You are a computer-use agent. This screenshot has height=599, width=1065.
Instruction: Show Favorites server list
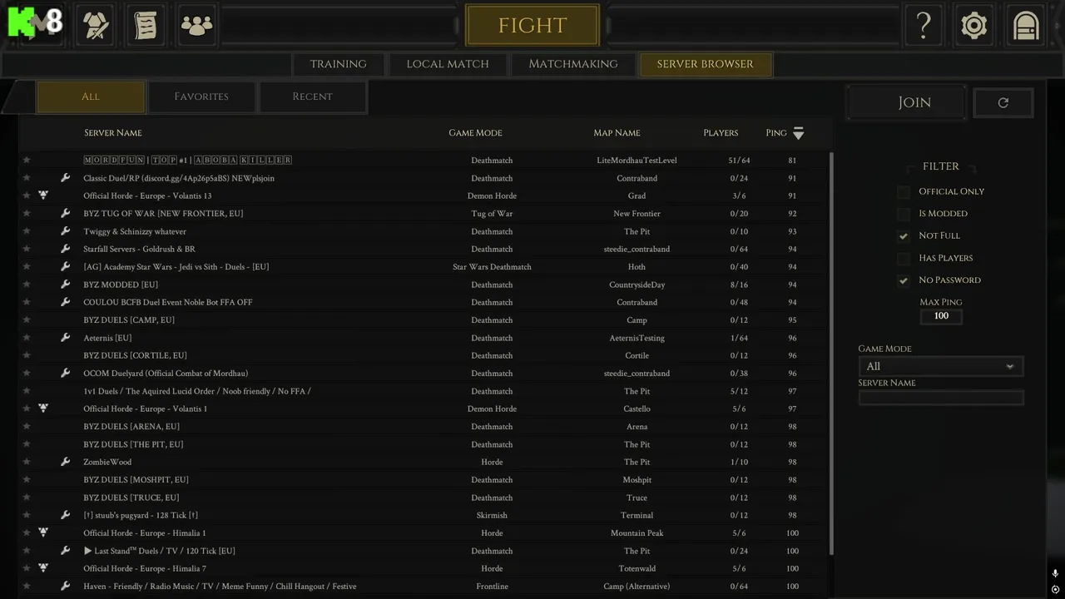coord(201,97)
